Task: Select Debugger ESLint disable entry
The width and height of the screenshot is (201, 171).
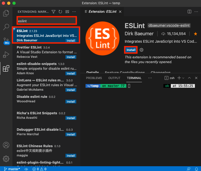Action: [46, 134]
